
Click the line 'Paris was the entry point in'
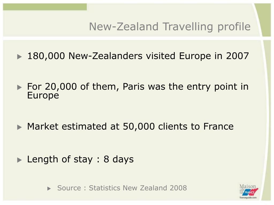pos(186,87)
